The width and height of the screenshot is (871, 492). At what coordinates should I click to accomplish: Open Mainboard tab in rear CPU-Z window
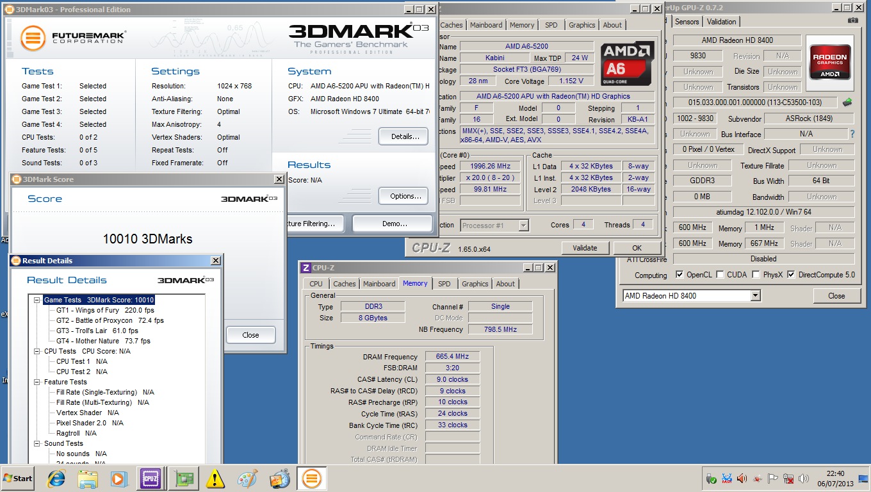point(486,25)
